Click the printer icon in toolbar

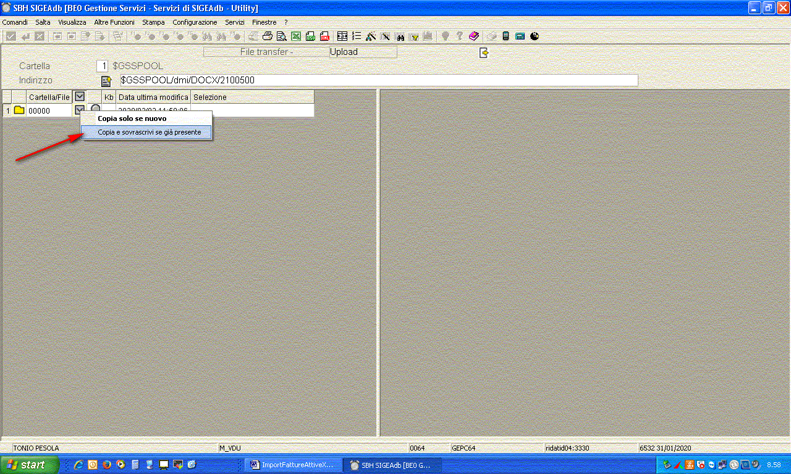tap(268, 36)
